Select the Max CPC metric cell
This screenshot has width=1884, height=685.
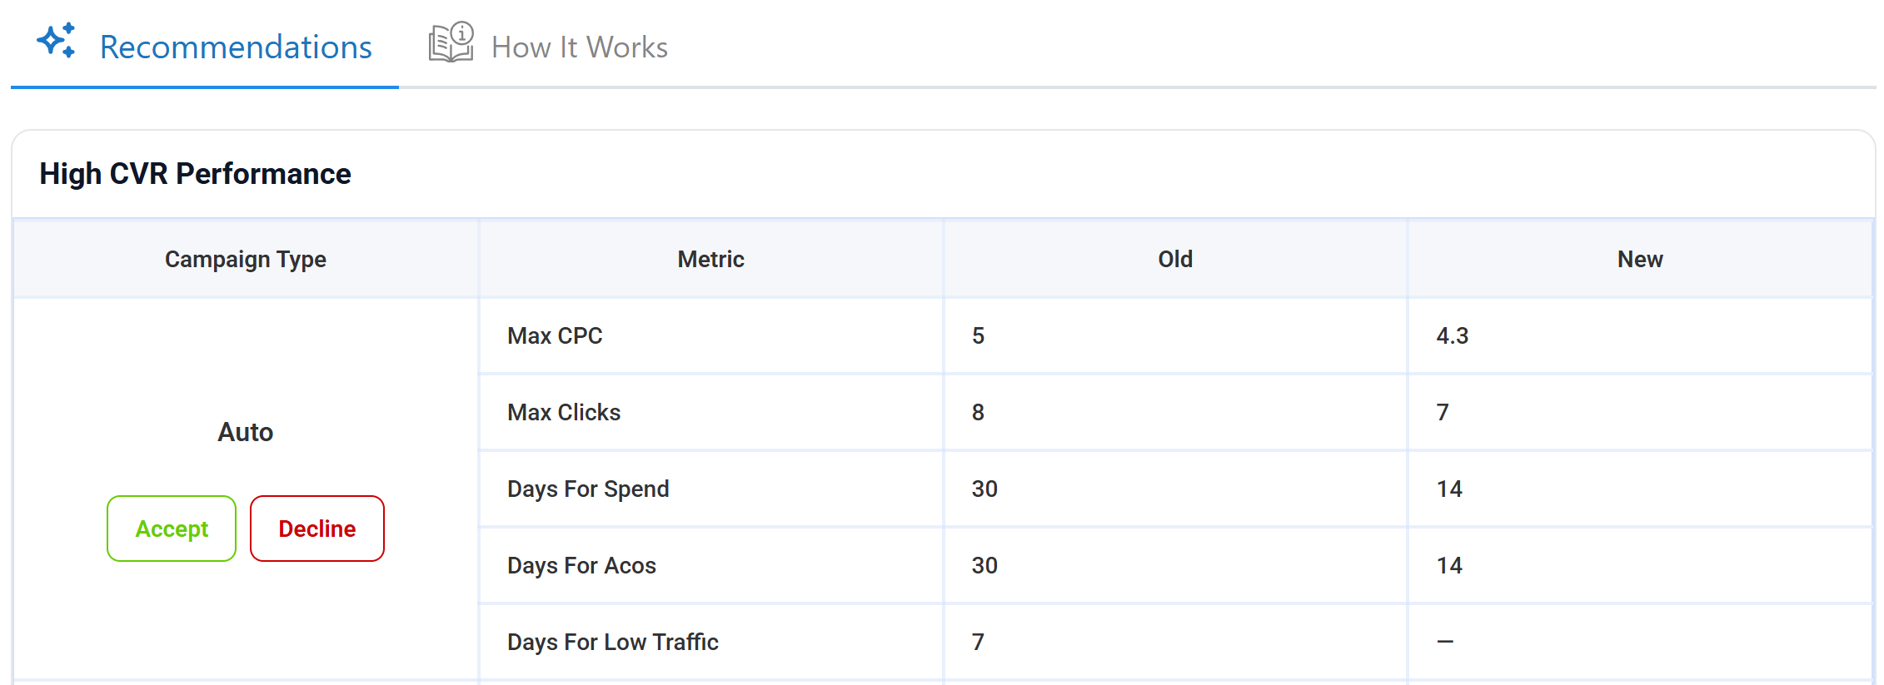coord(555,335)
